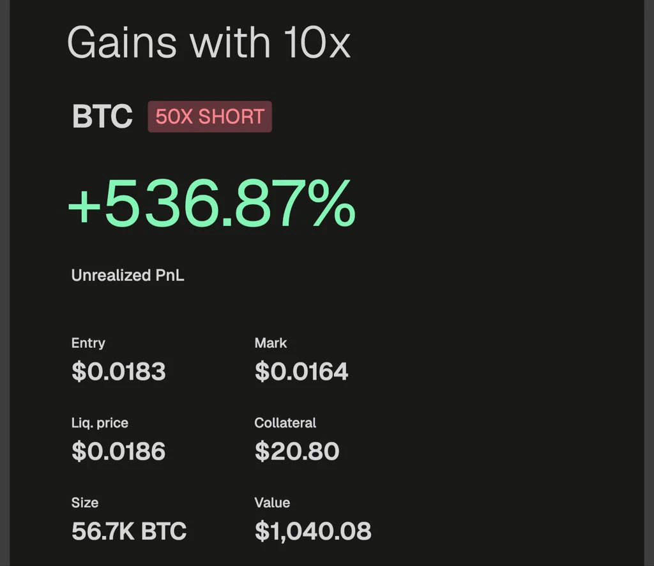
Task: Click the percent sign in the gain
Action: click(x=331, y=204)
